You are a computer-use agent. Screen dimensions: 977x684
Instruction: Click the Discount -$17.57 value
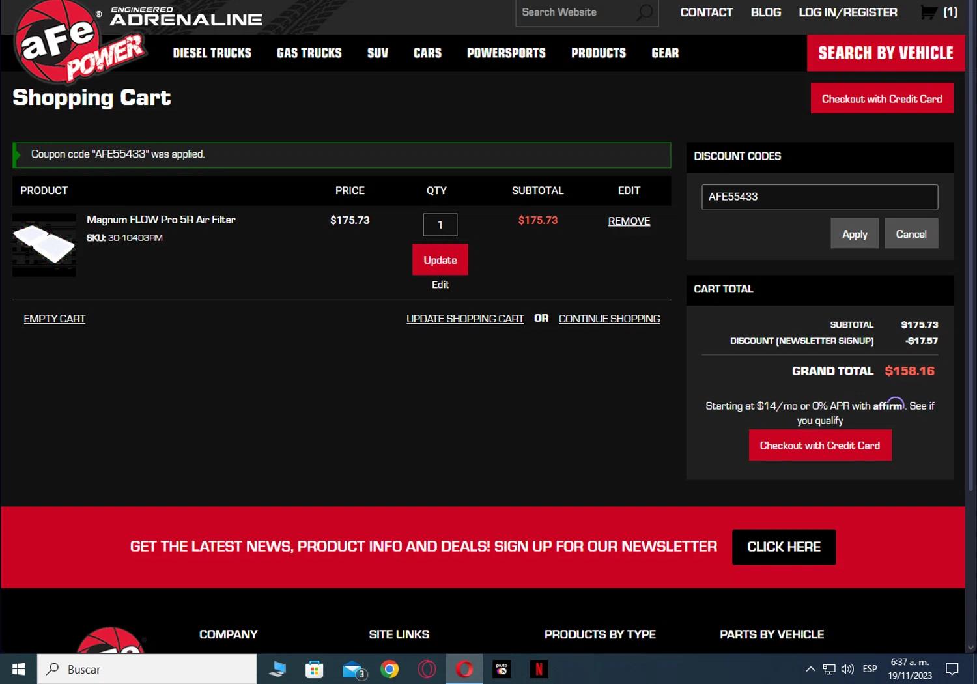tap(922, 341)
